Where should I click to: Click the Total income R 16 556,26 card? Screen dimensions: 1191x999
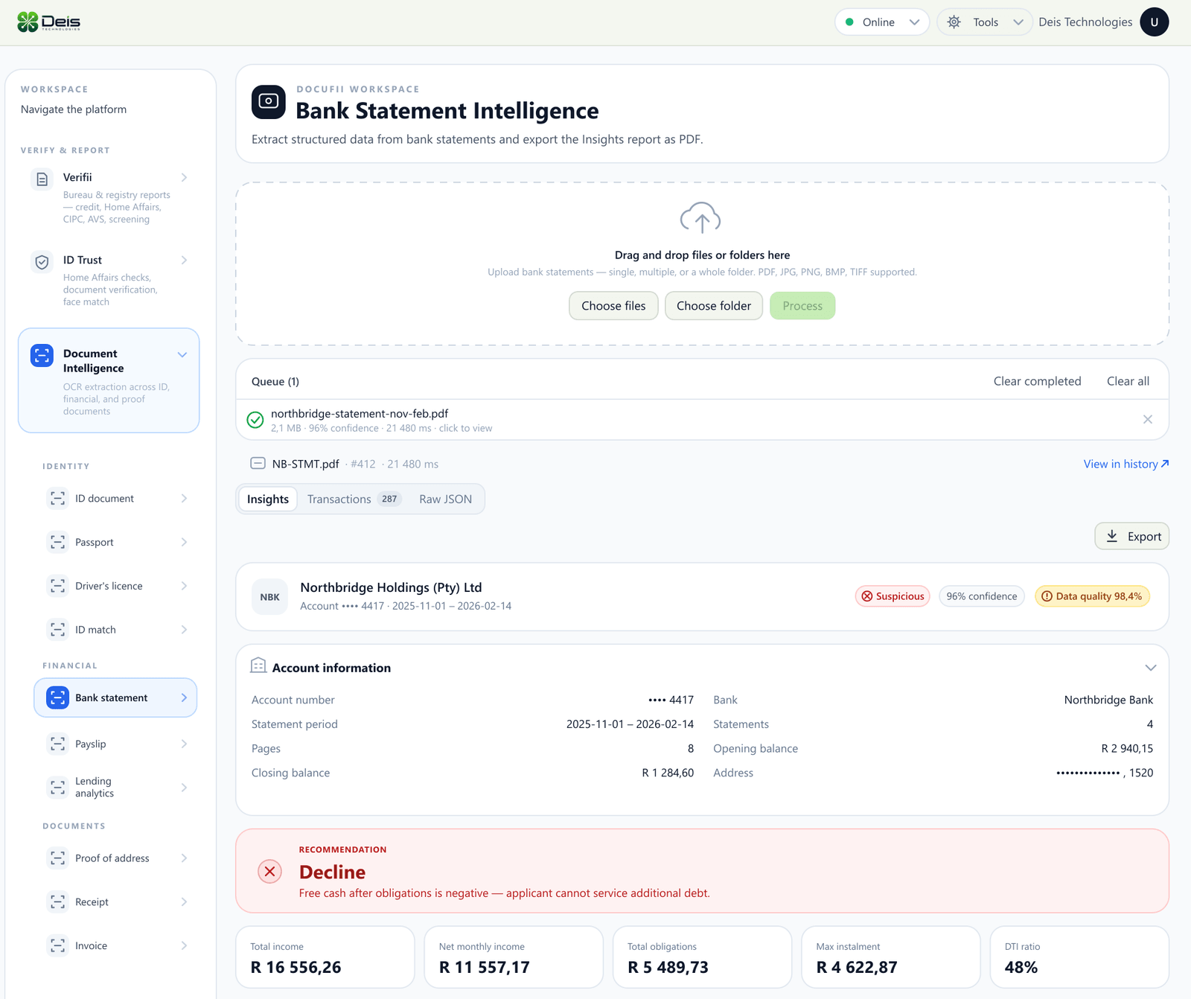[x=325, y=957]
